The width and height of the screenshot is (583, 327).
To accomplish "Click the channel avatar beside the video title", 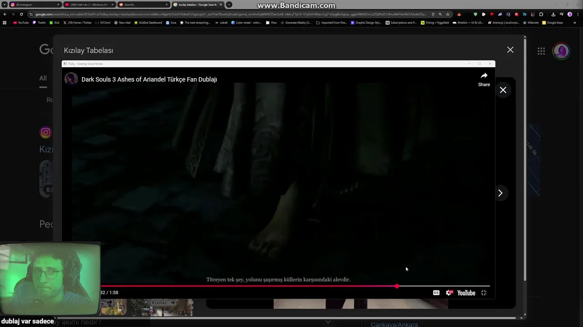I will (71, 79).
